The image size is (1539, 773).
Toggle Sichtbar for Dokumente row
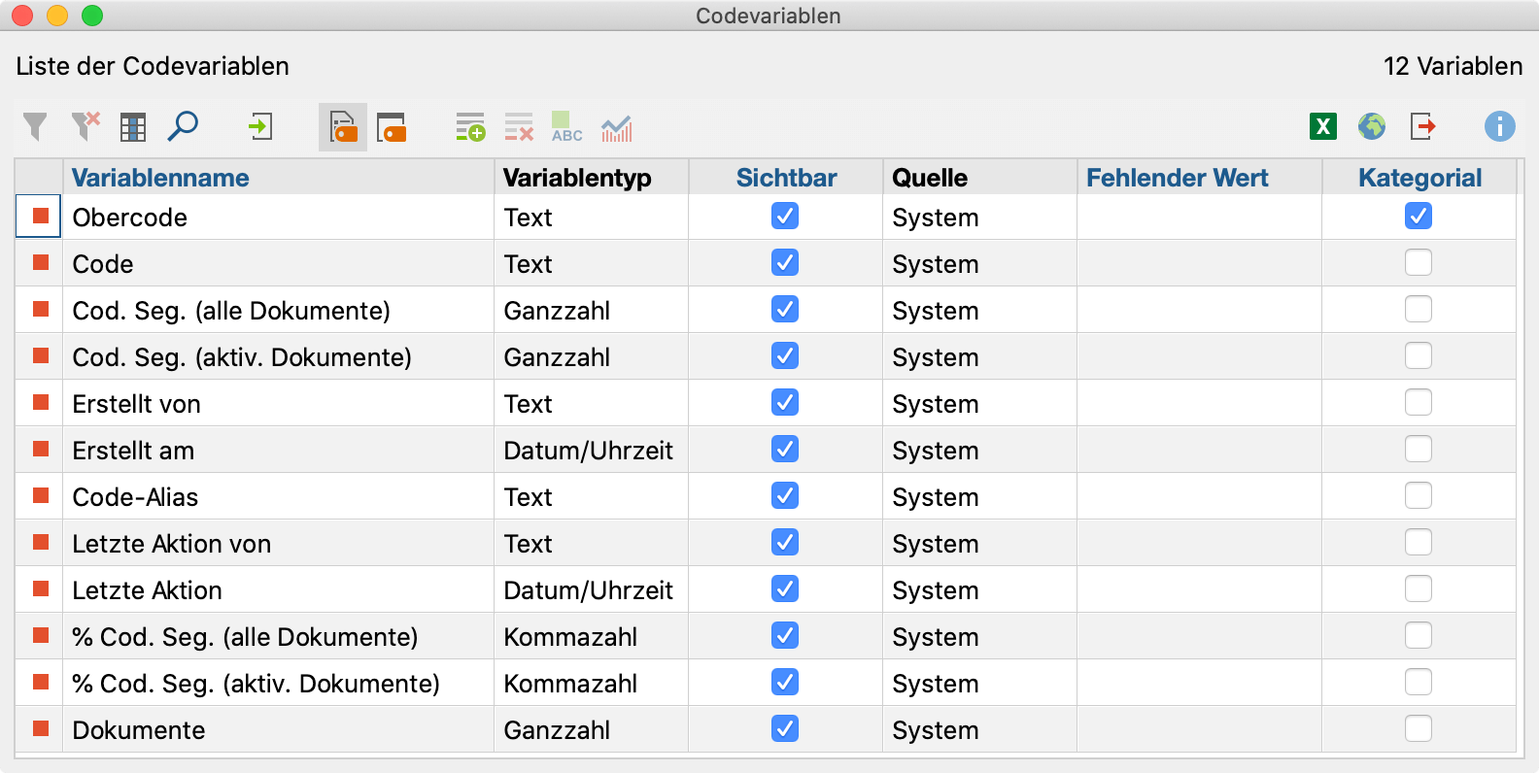785,728
